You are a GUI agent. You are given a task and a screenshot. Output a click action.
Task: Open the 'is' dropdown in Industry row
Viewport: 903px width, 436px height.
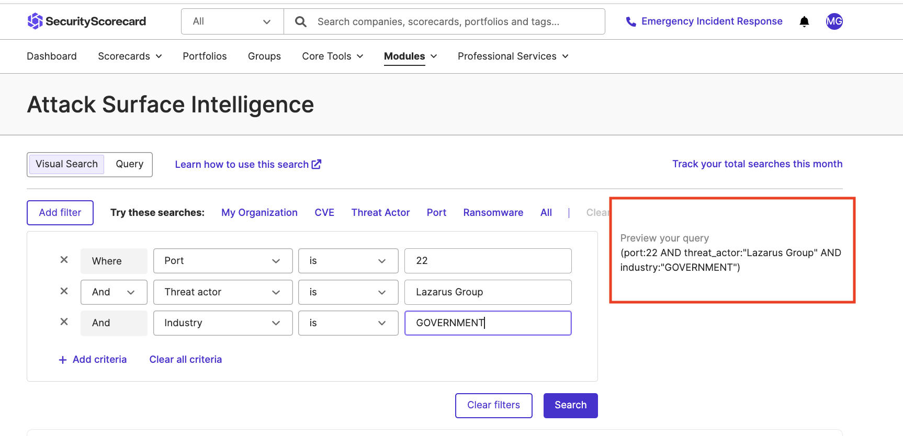348,323
